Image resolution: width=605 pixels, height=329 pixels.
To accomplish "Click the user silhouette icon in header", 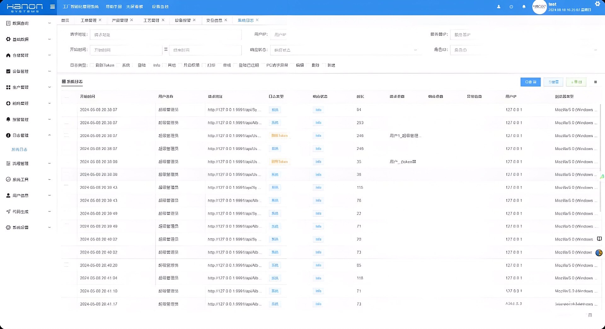I will [498, 7].
